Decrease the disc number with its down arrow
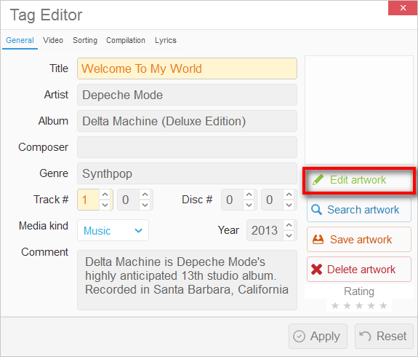Image resolution: width=418 pixels, height=357 pixels. 249,205
